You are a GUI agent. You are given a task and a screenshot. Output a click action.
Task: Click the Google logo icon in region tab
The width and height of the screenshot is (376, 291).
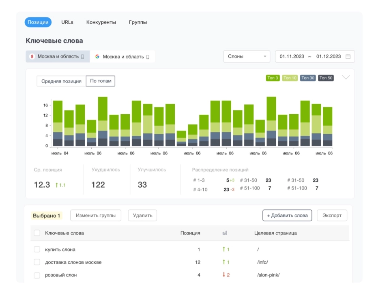pos(97,57)
